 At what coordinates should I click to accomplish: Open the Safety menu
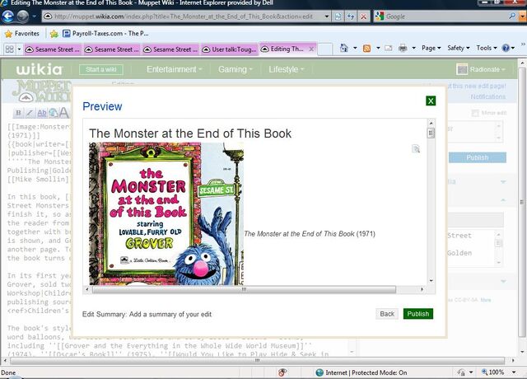[x=459, y=48]
